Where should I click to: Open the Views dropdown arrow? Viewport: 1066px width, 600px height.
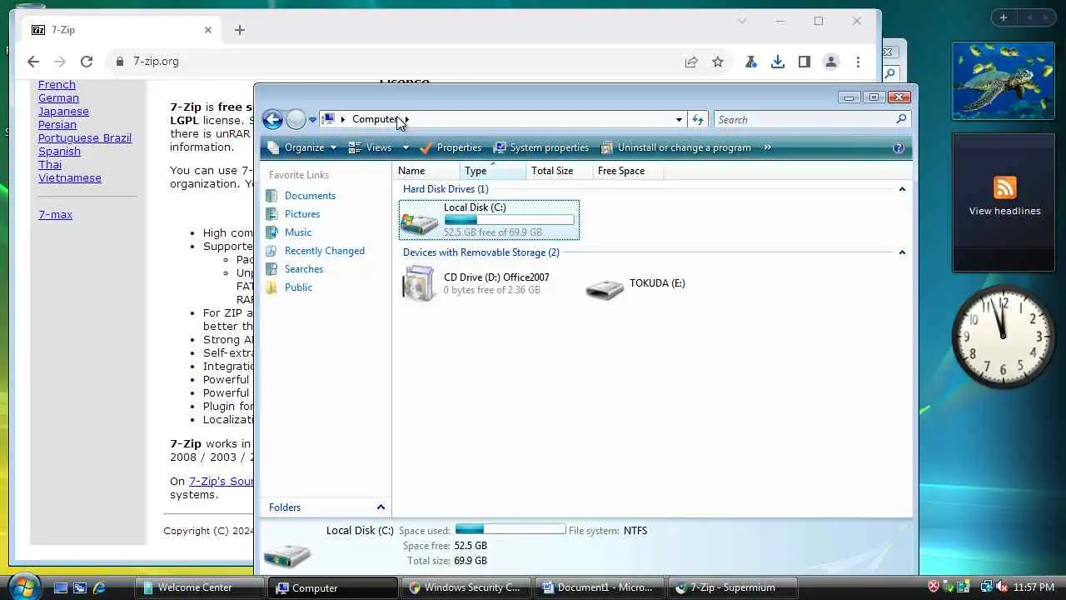tap(406, 147)
